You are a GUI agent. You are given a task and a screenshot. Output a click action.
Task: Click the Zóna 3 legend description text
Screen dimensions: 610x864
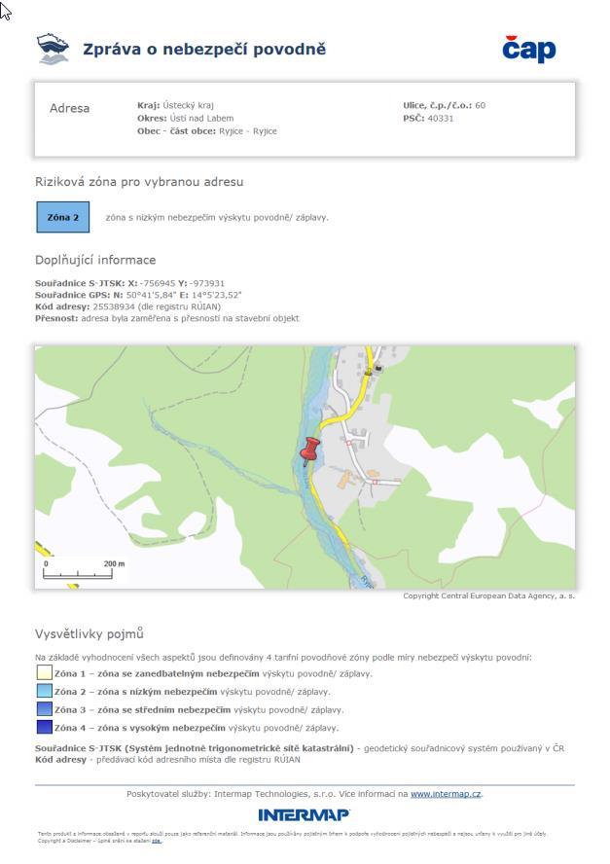point(198,709)
